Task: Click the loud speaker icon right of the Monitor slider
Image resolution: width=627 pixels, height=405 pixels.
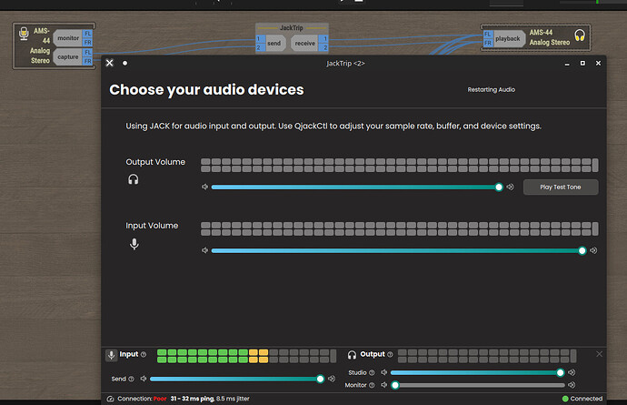Action: pyautogui.click(x=572, y=385)
